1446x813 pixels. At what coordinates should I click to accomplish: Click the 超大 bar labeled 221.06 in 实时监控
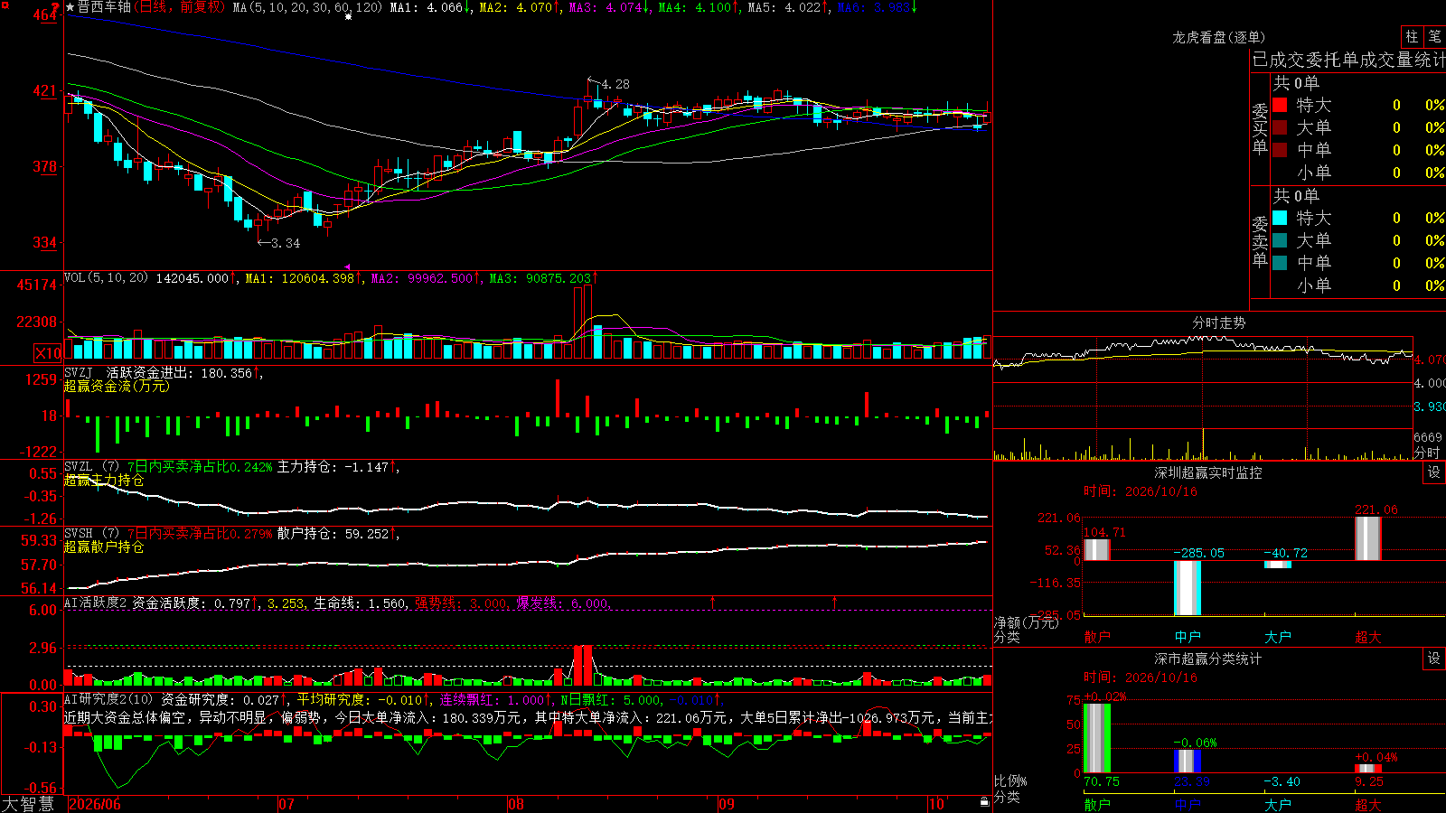[x=1368, y=538]
